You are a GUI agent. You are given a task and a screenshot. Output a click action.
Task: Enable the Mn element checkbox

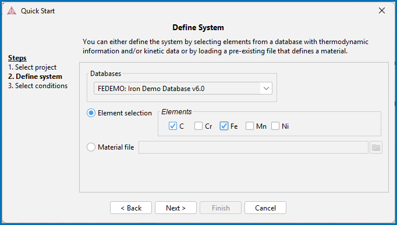coord(250,126)
